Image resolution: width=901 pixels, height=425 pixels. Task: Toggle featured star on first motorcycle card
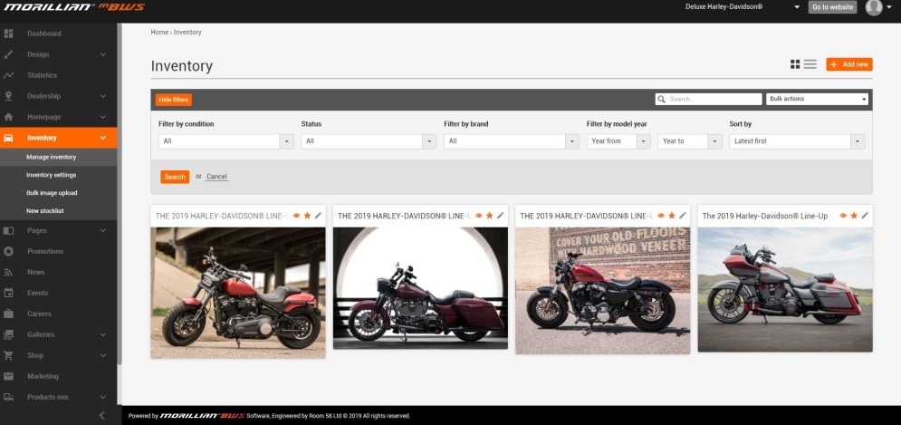307,216
